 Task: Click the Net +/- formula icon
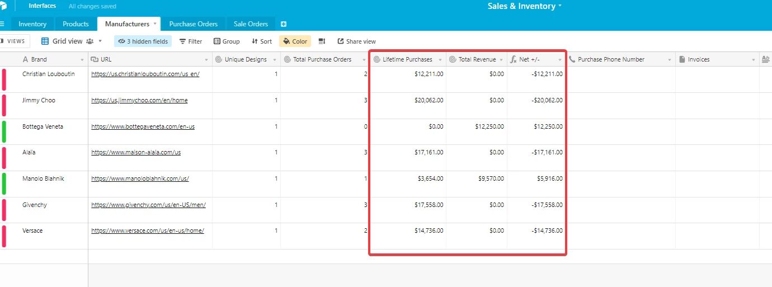(x=514, y=59)
